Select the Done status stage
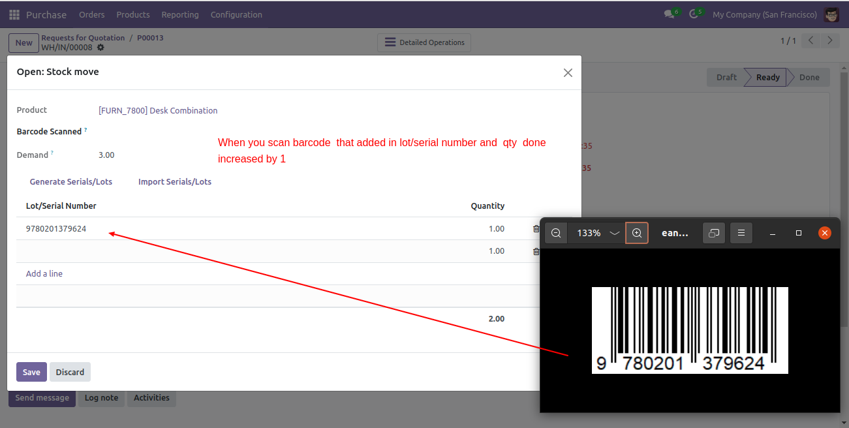 pyautogui.click(x=809, y=77)
